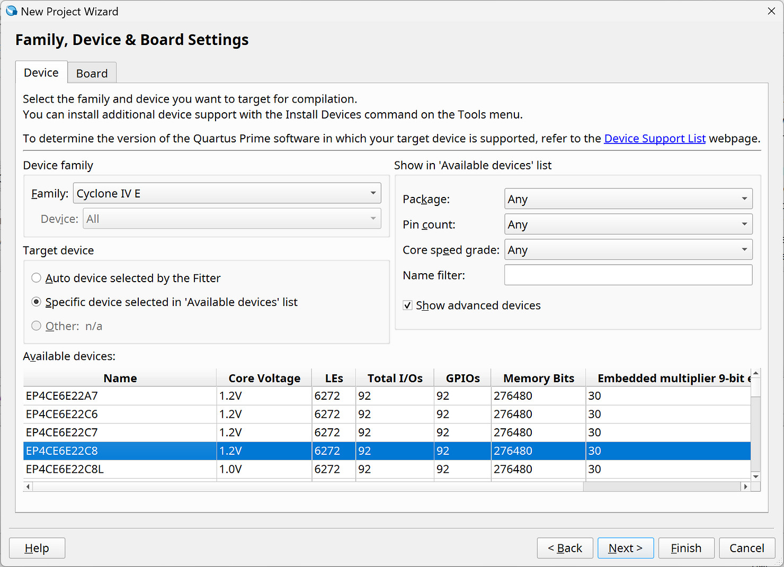Choose 'Specific device selected' radio option
Image resolution: width=784 pixels, height=567 pixels.
tap(37, 302)
